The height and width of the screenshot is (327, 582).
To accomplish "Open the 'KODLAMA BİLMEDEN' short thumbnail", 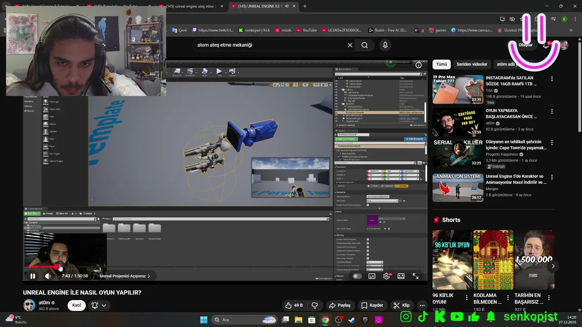I will [493, 260].
